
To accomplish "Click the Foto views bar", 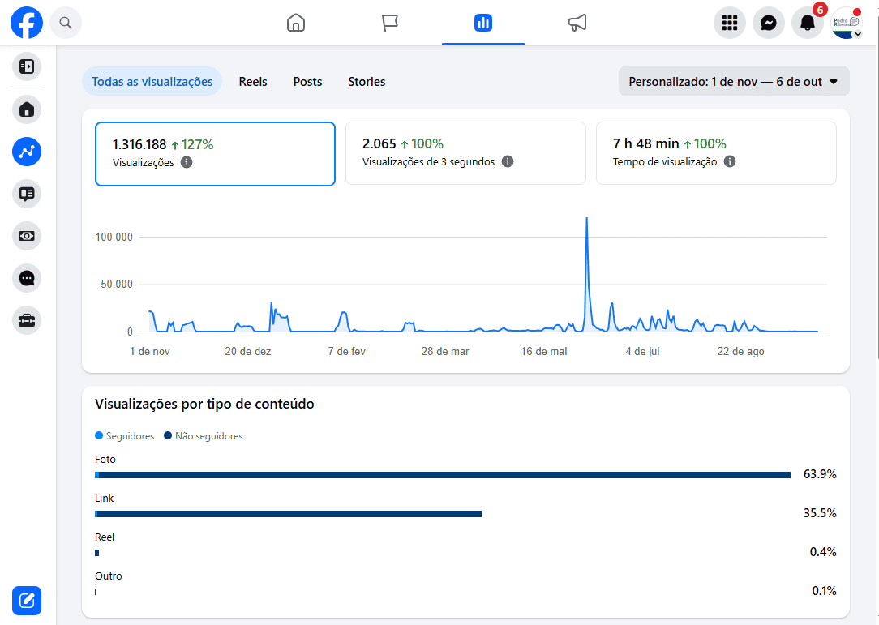I will 443,475.
